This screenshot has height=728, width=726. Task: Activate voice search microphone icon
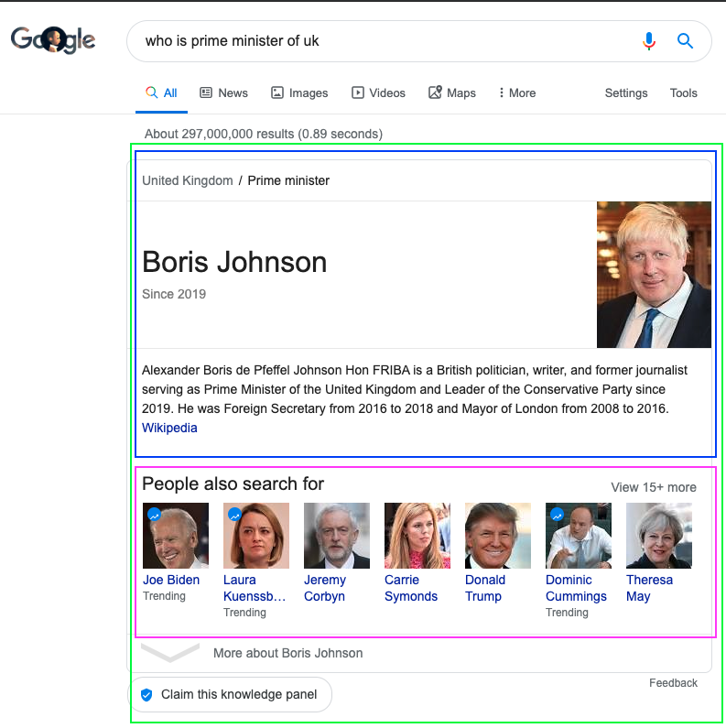point(649,41)
